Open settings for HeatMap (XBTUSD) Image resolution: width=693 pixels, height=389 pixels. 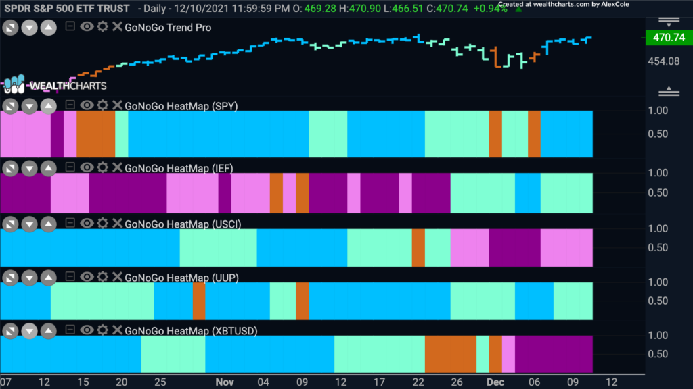(103, 330)
